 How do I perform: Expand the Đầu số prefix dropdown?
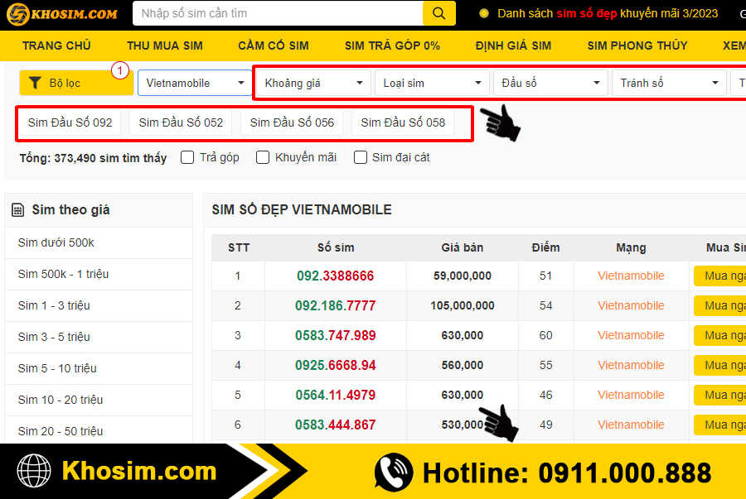(550, 83)
